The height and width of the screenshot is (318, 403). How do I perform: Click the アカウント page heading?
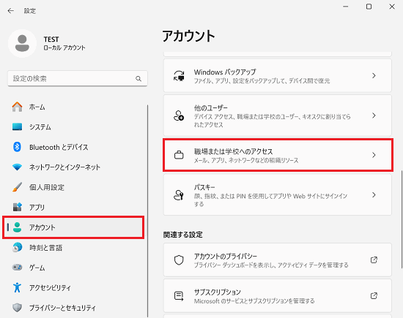pos(188,36)
